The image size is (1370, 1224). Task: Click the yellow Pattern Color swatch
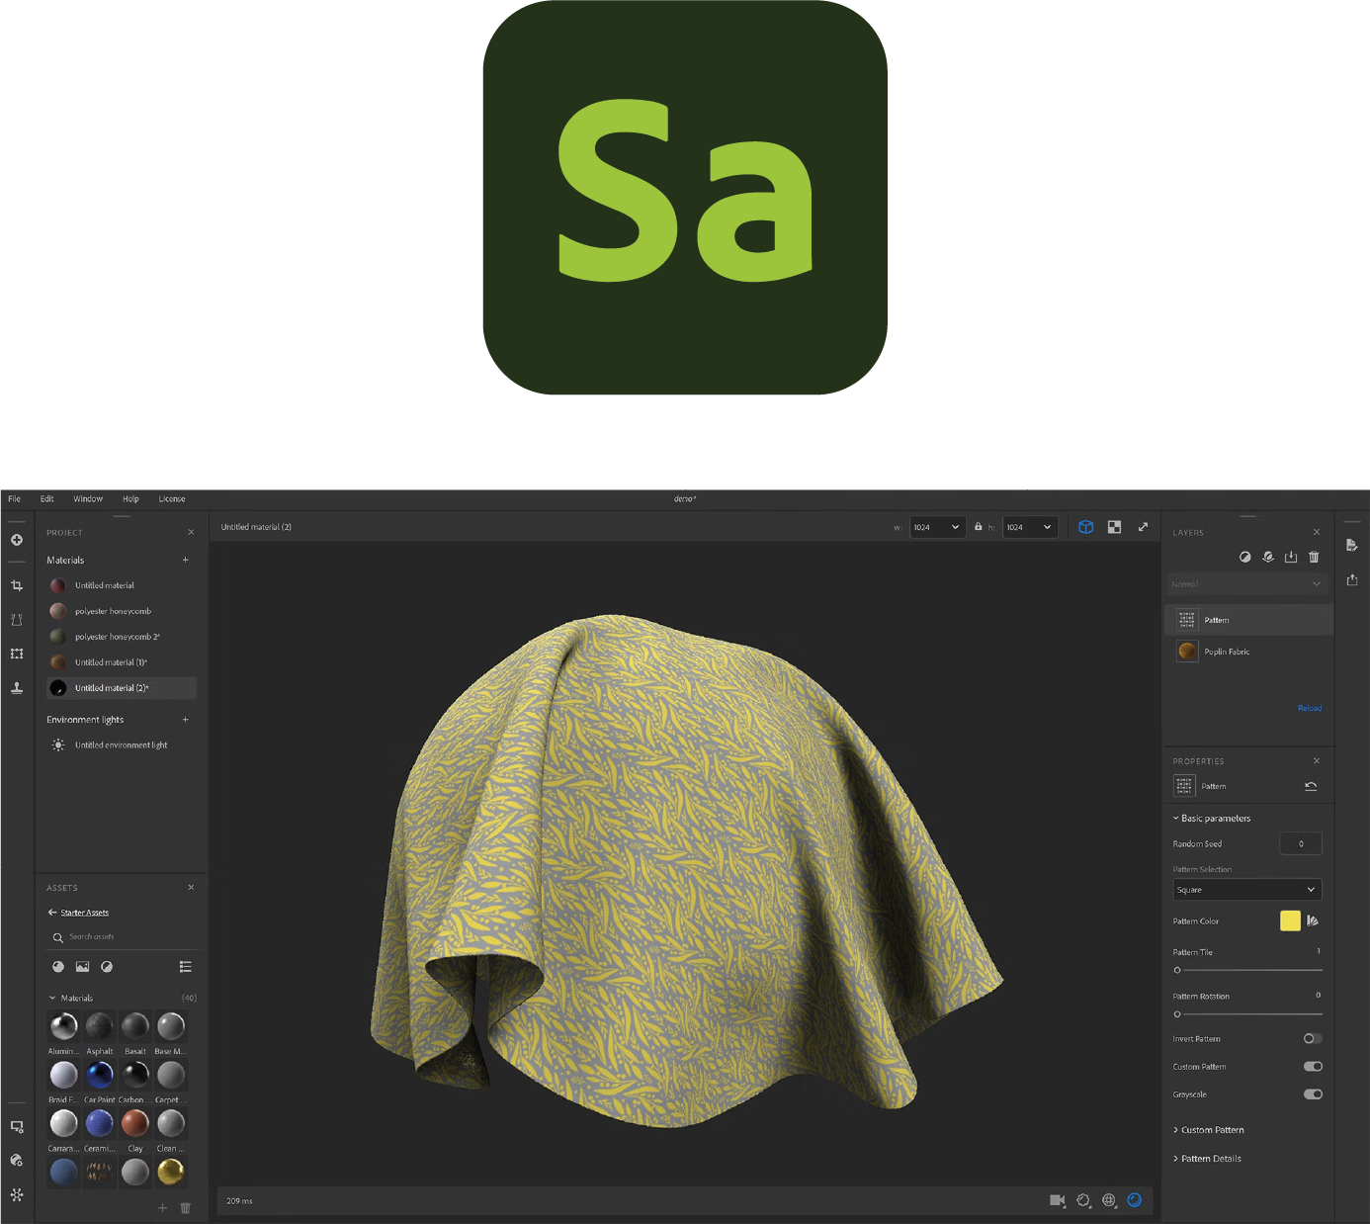coord(1290,921)
